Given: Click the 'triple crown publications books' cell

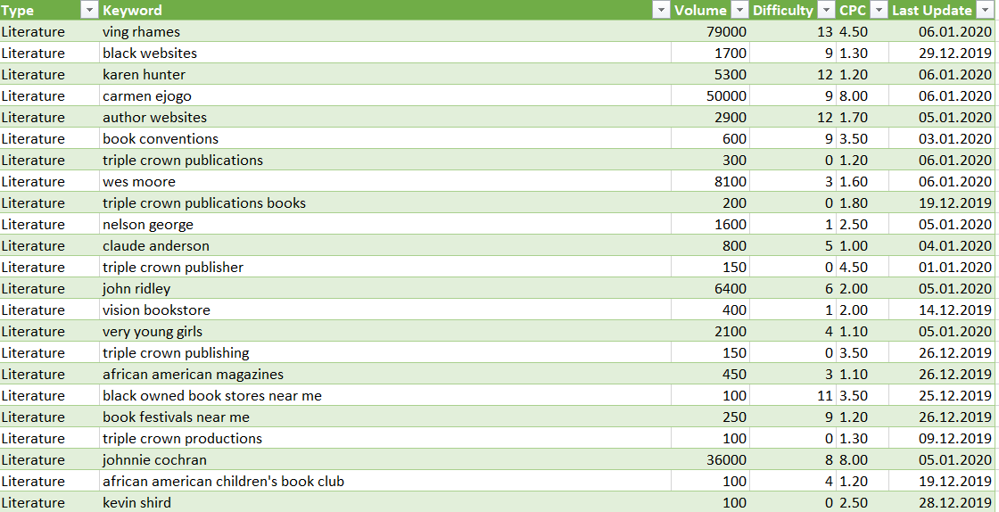Looking at the screenshot, I should 384,203.
